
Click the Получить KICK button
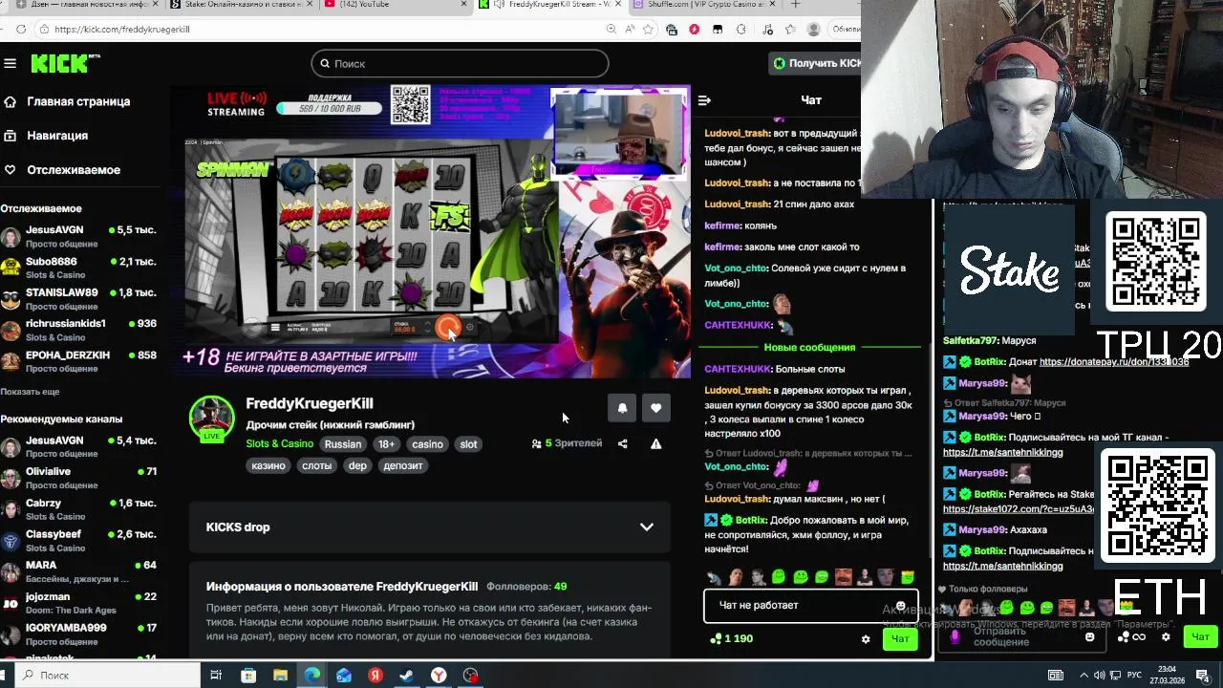[x=817, y=63]
